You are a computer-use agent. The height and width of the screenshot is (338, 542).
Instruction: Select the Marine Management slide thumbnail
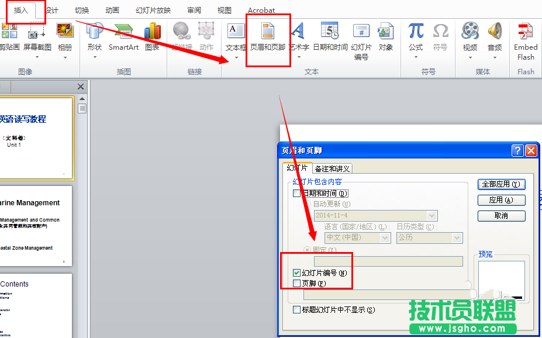[x=35, y=226]
